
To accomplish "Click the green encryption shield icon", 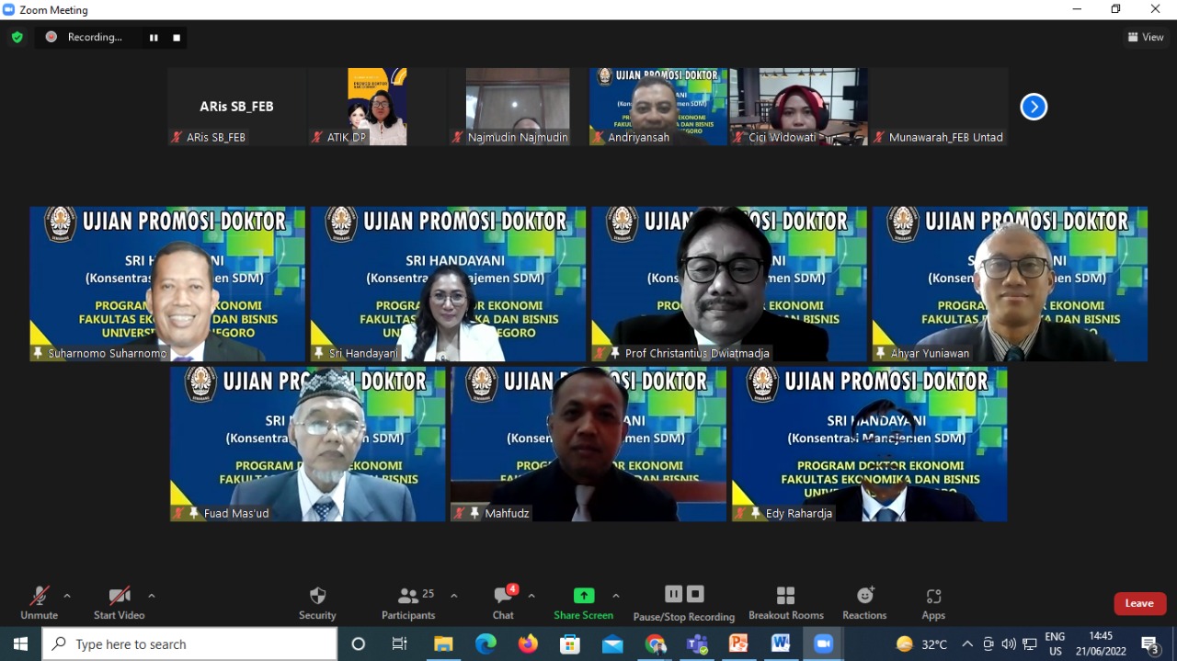I will 17,38.
